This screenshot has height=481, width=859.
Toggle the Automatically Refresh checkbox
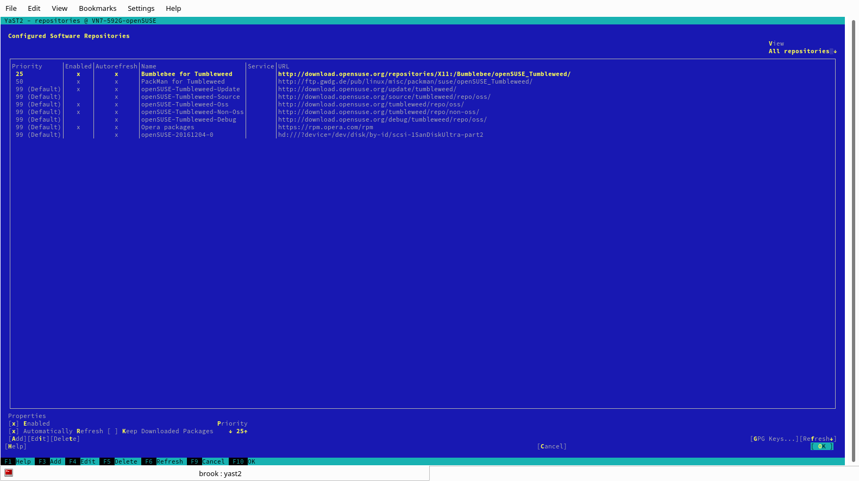pos(14,431)
